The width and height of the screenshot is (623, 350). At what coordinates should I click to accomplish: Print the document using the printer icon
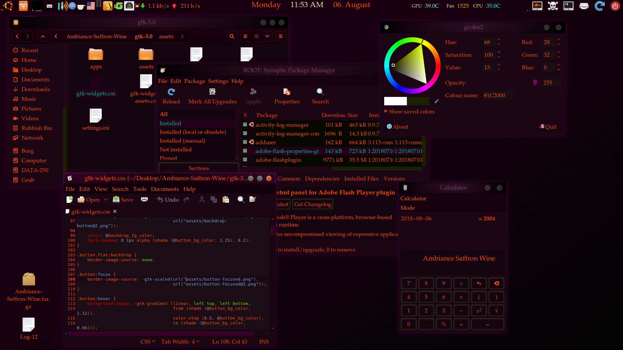144,199
